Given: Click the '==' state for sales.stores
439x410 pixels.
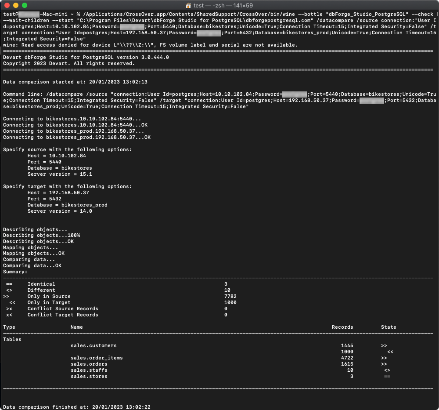Looking at the screenshot, I should point(387,377).
